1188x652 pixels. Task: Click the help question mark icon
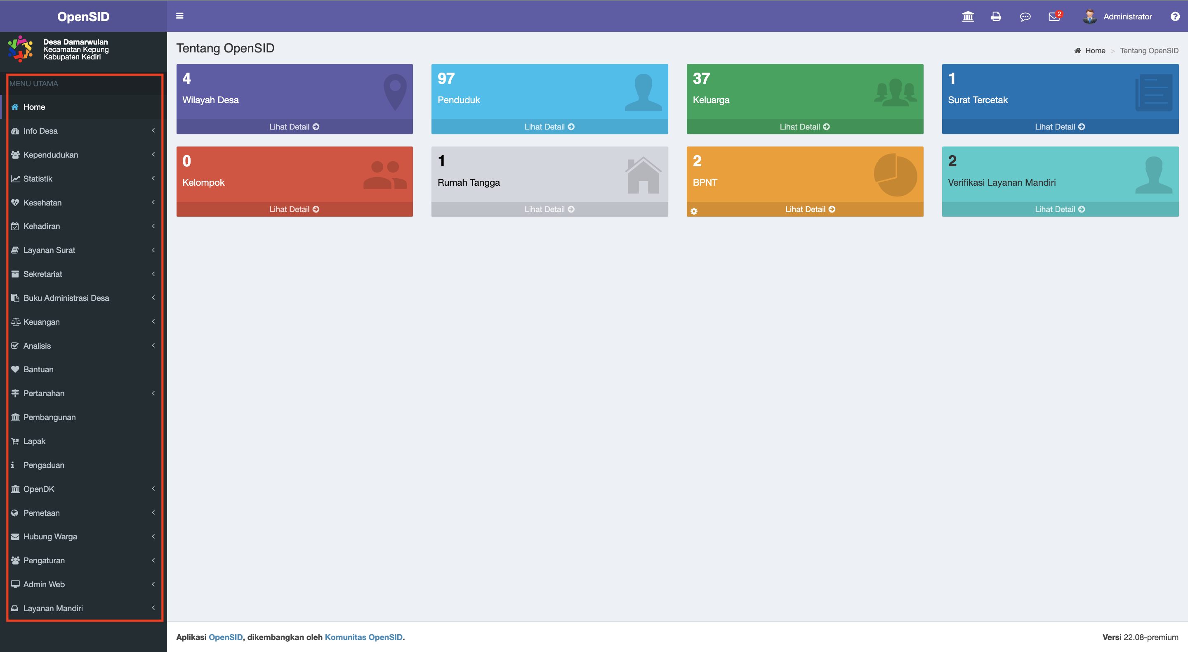coord(1175,17)
